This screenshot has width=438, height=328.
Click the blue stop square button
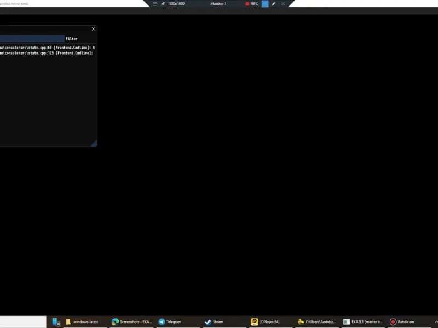click(x=265, y=4)
